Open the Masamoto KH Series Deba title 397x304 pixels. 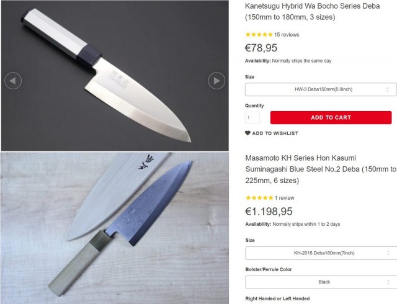[316, 169]
